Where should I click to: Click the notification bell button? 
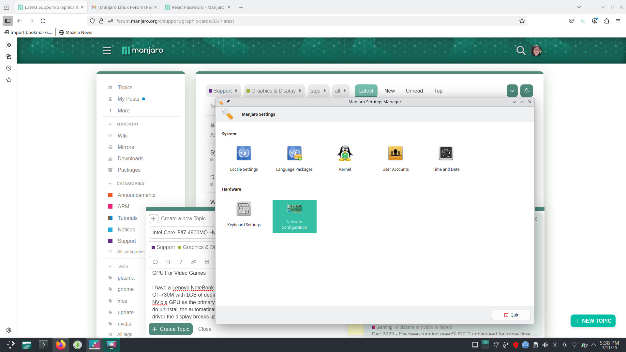tap(527, 91)
